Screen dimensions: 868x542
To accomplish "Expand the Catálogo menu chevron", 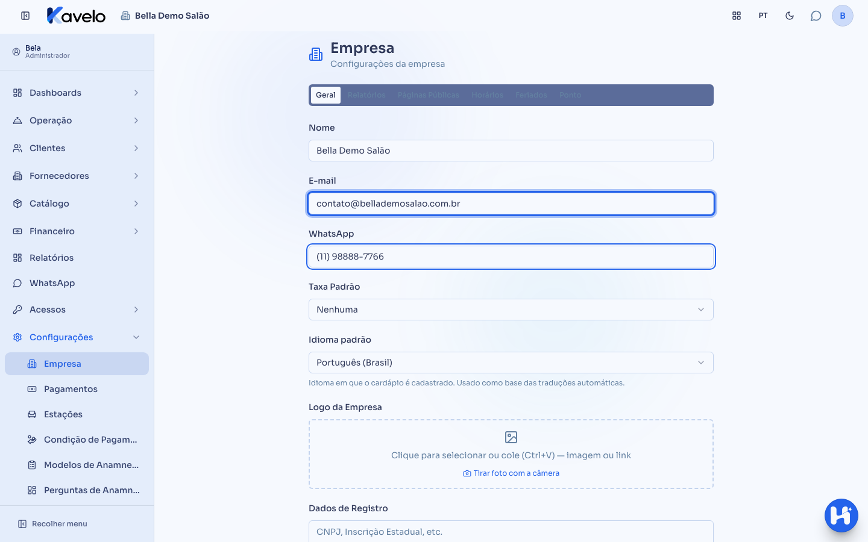I will 136,204.
